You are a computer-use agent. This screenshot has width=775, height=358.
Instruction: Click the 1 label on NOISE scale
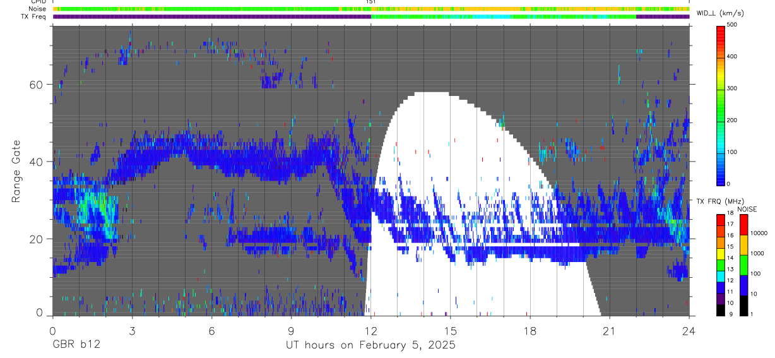pos(752,314)
